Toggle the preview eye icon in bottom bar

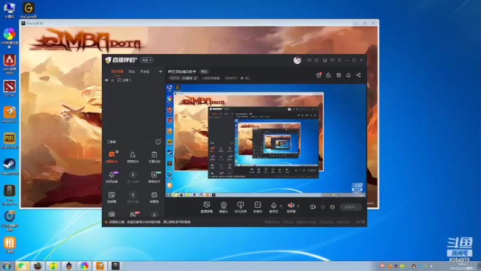coord(323,207)
